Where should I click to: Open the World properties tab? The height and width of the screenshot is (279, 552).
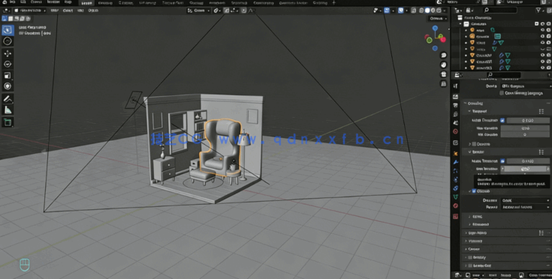[x=456, y=131]
